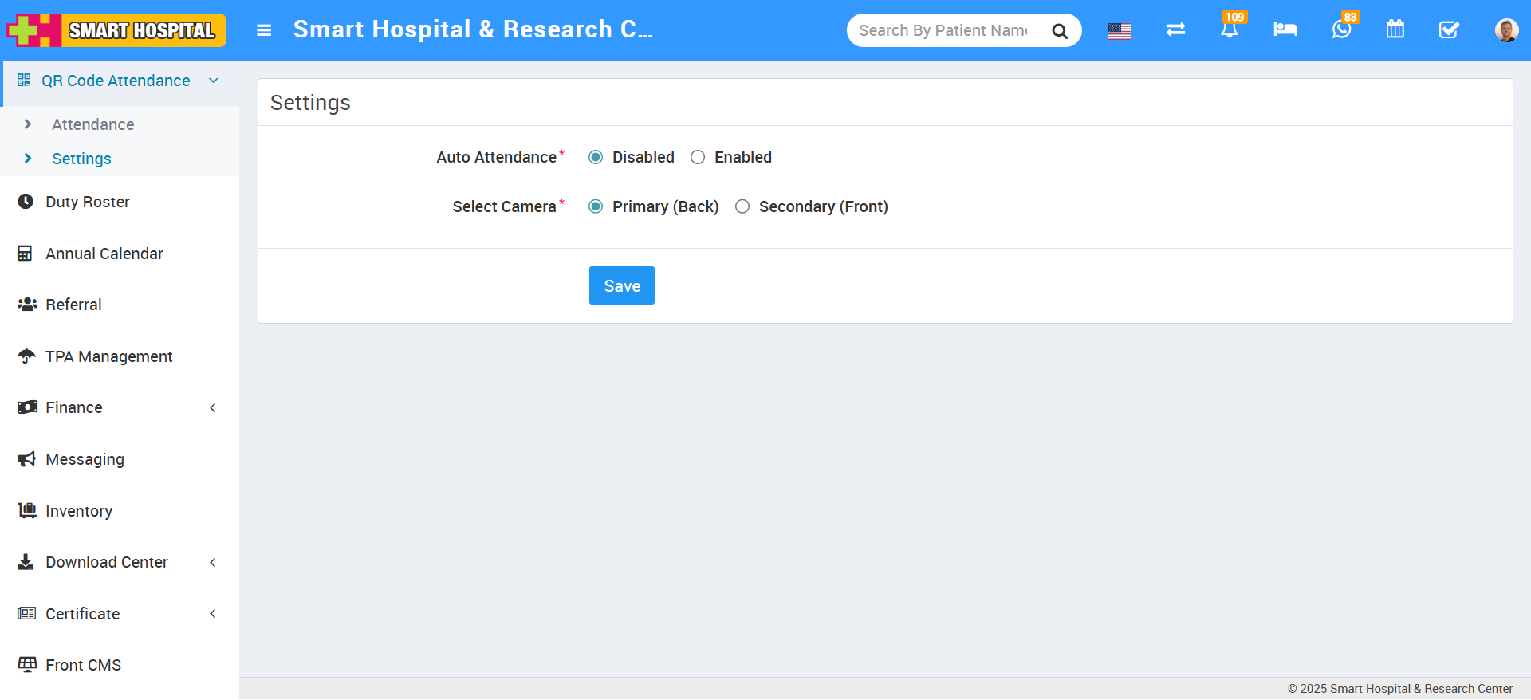The image size is (1531, 700).
Task: Click the search magnifier icon
Action: [1060, 31]
